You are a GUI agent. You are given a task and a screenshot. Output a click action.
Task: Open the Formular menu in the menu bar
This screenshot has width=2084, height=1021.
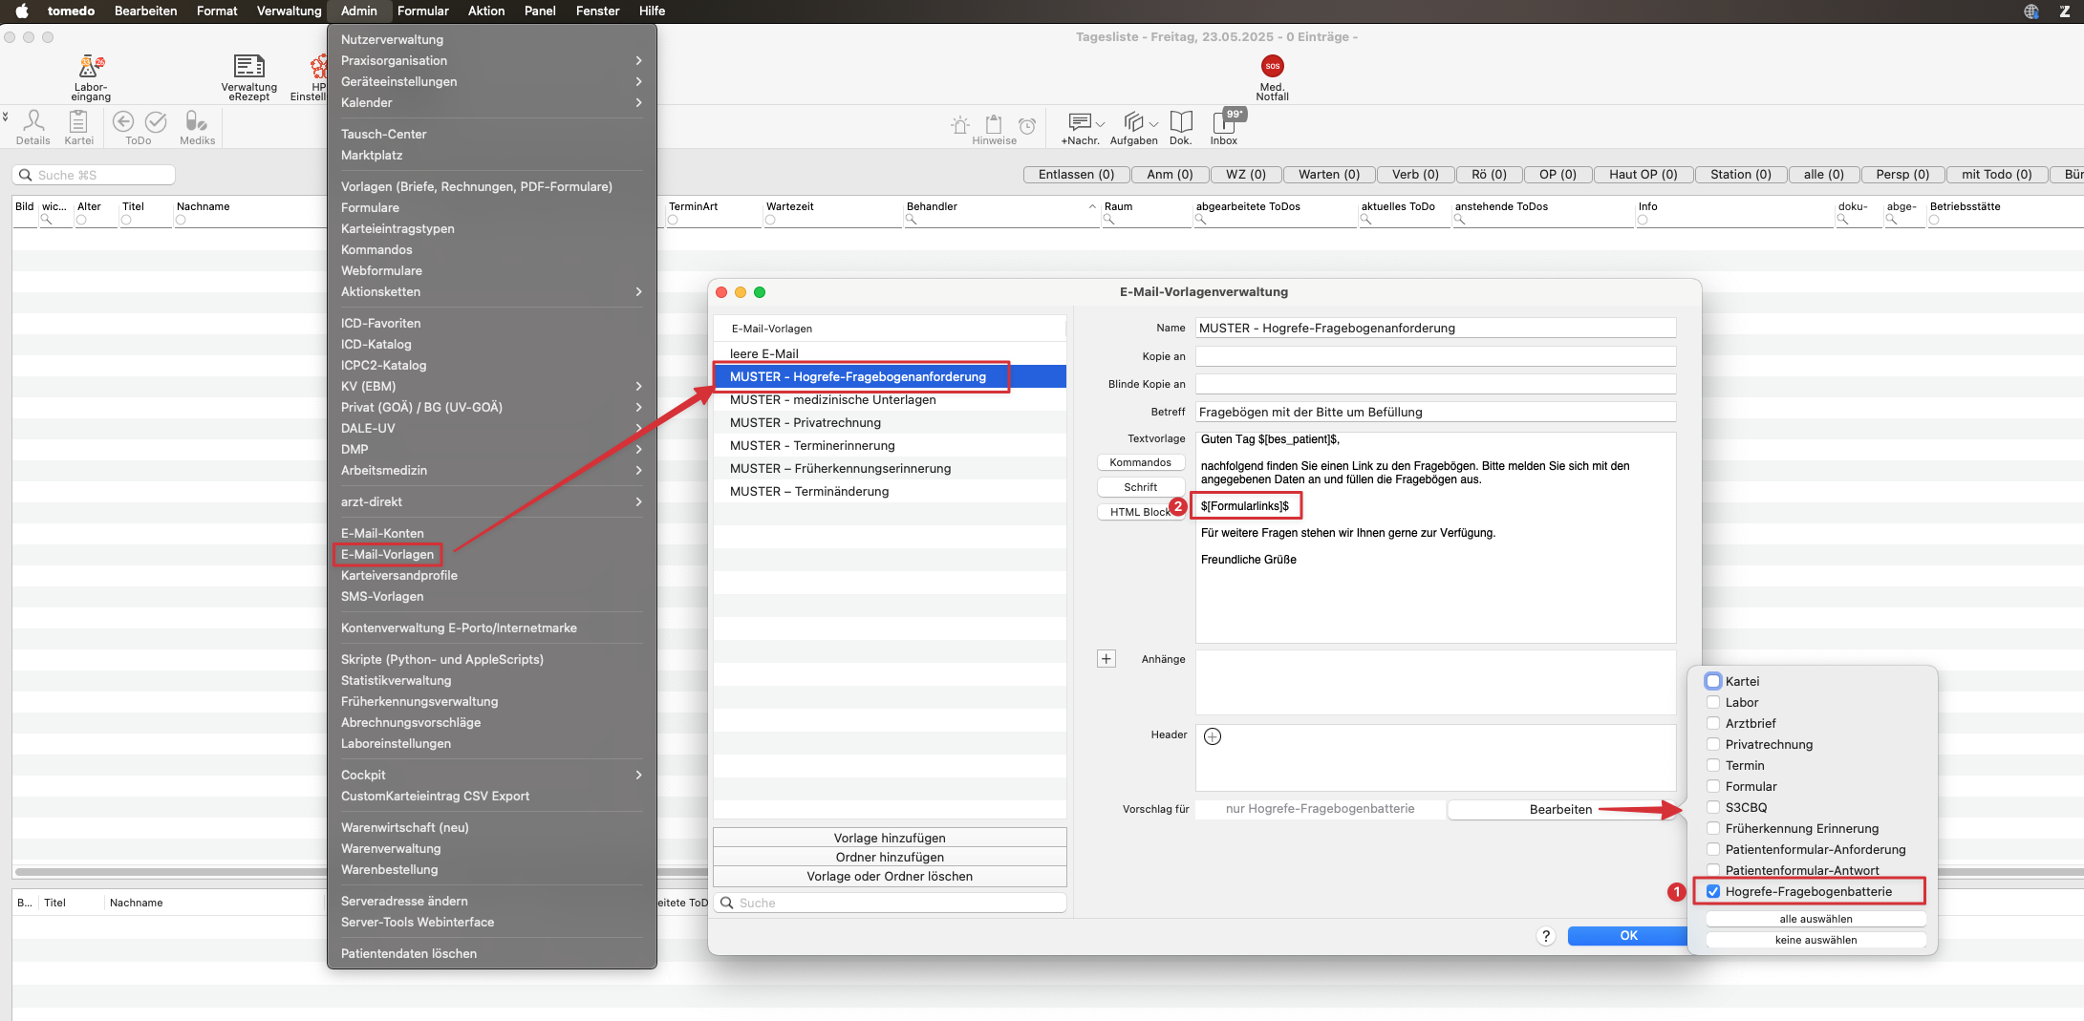click(x=422, y=11)
